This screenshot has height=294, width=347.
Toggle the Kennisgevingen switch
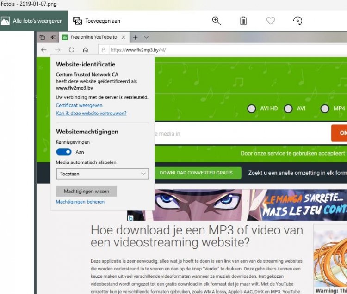[63, 152]
